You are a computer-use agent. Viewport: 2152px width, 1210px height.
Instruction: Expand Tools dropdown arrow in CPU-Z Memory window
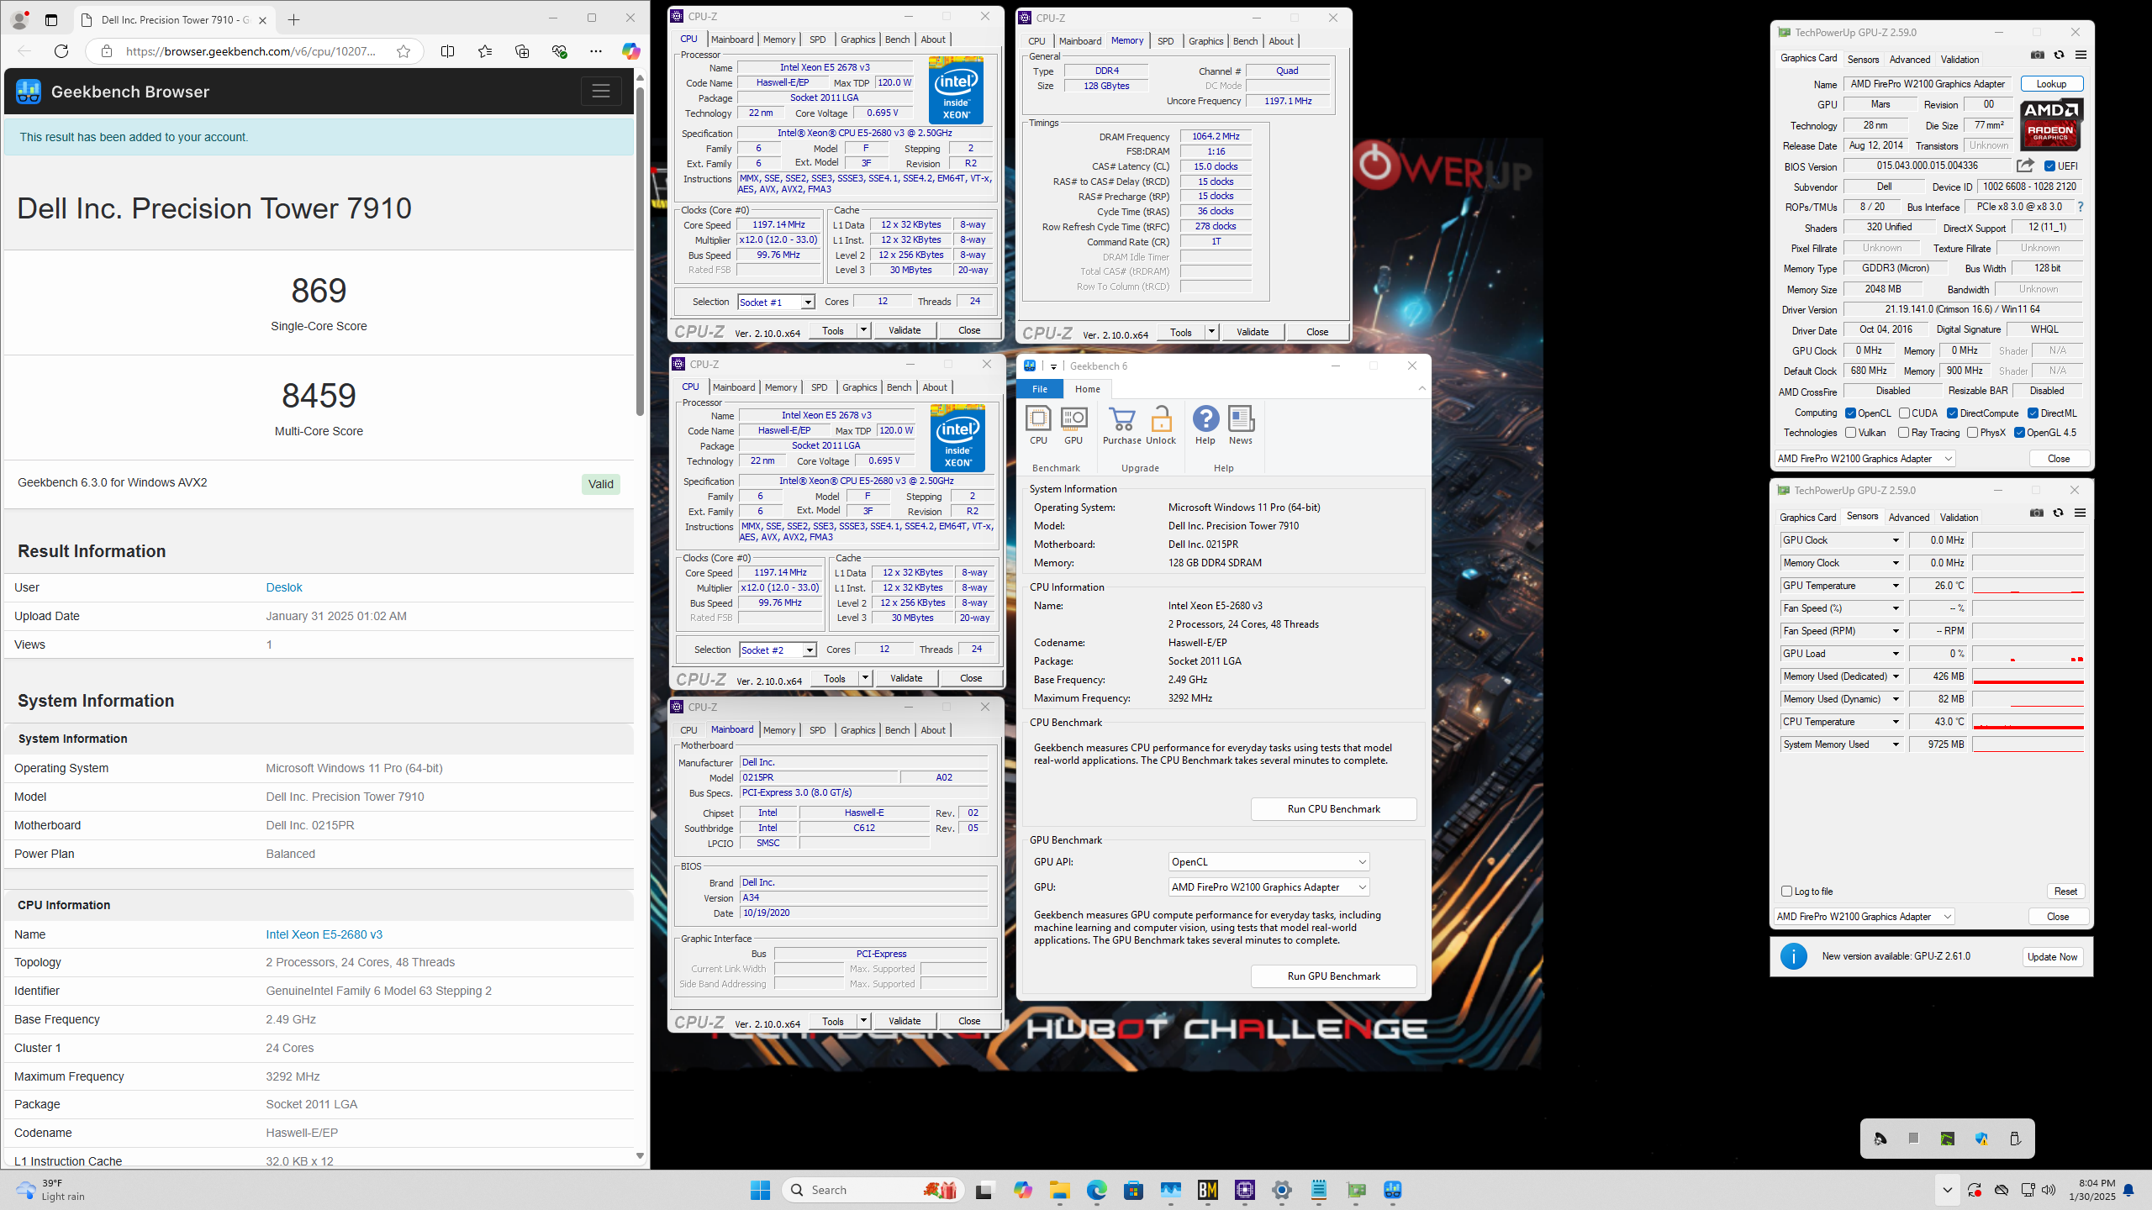pos(1211,332)
